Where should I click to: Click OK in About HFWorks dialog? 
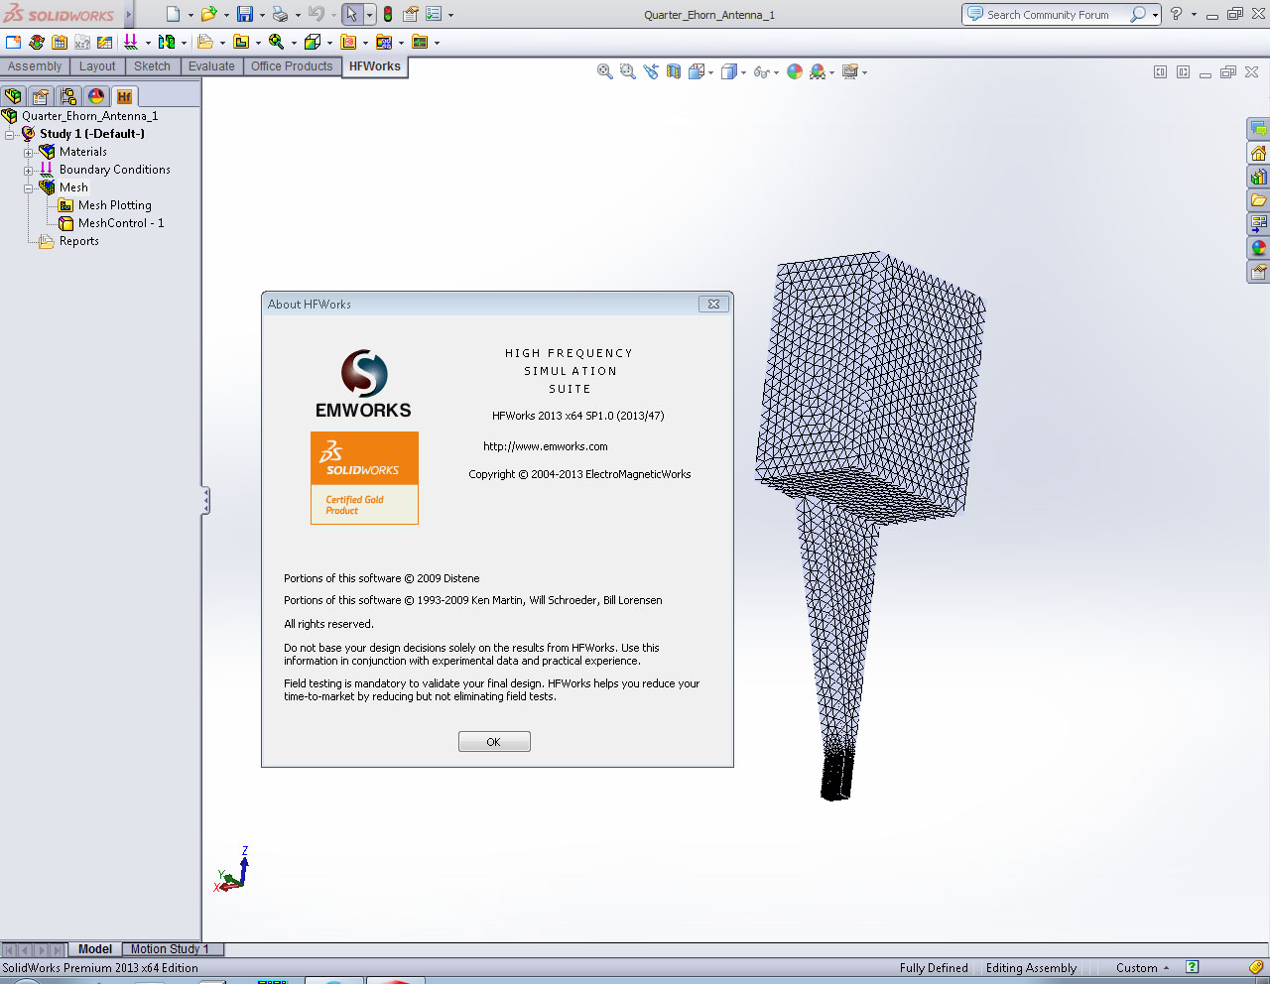pyautogui.click(x=494, y=742)
